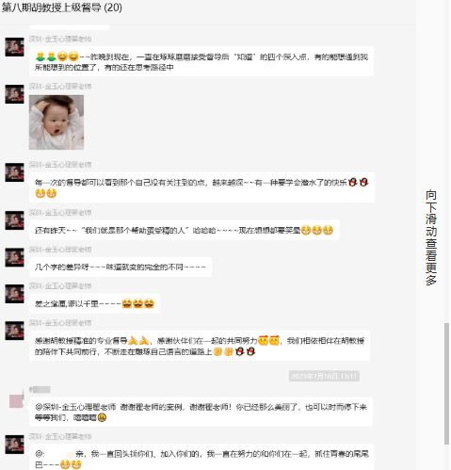Open avatar beside the 四个深入点 message
451x470 pixels.
pyautogui.click(x=14, y=47)
